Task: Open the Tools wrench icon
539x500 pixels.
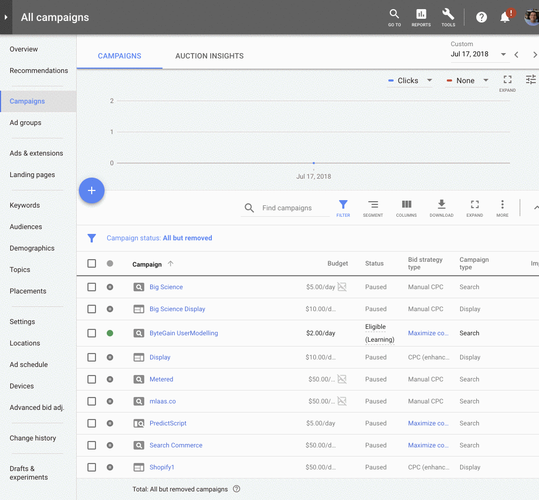Action: [448, 17]
